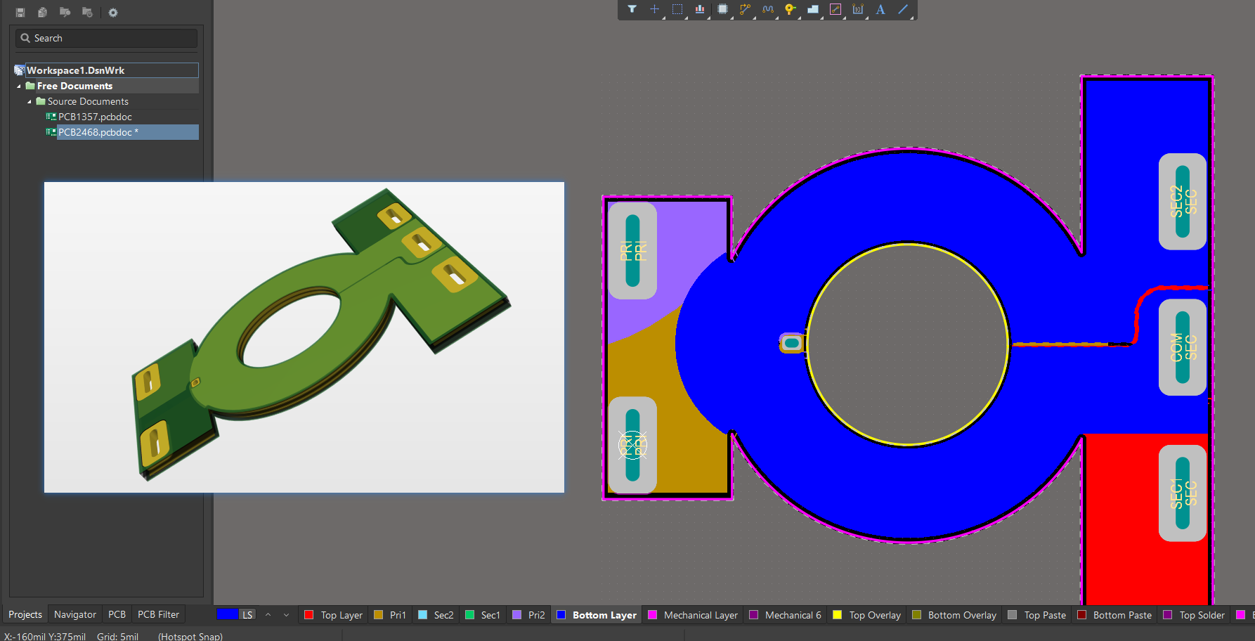Click the Place Dimension tool icon
The height and width of the screenshot is (641, 1255).
coord(857,9)
